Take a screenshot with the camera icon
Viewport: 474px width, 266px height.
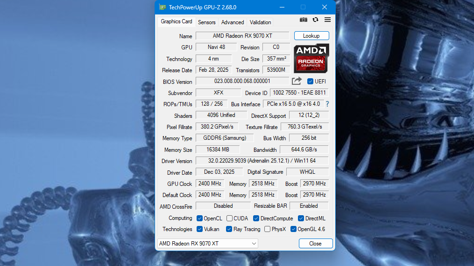(x=303, y=20)
